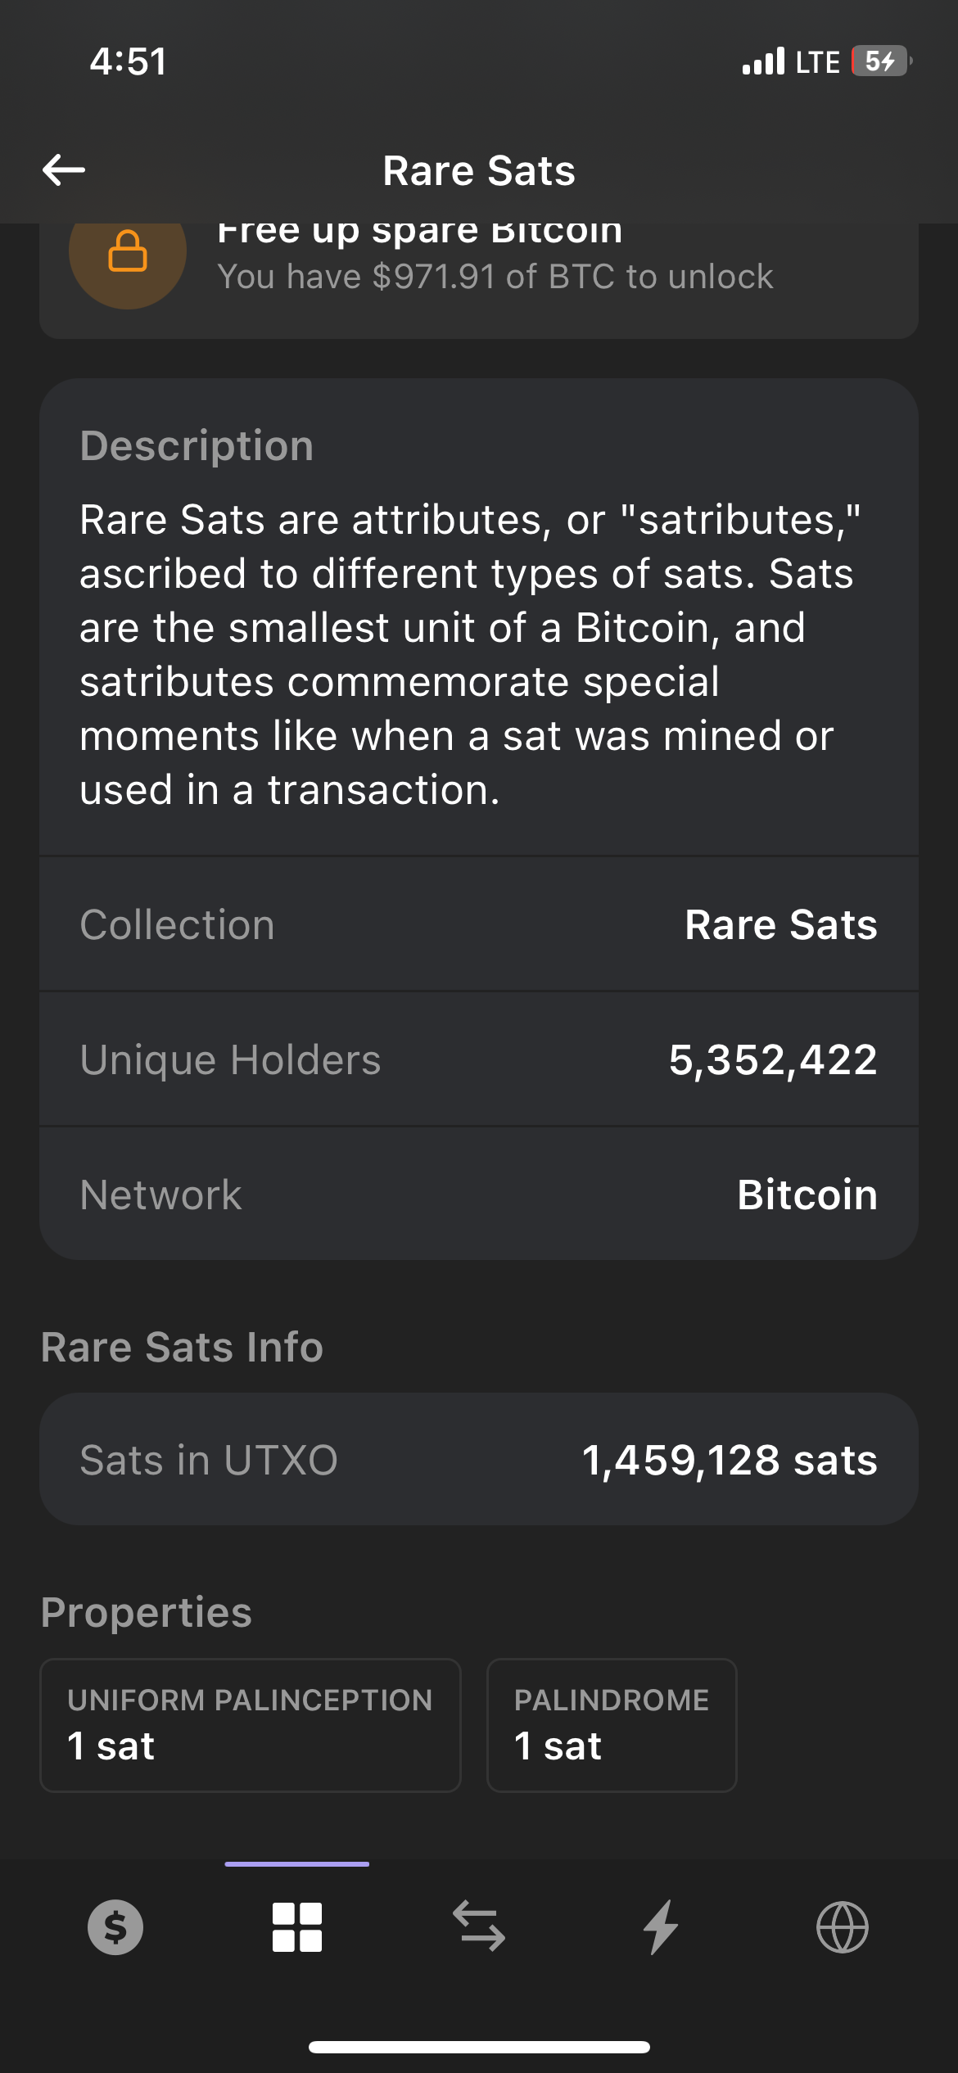Open the collectibles grid tab
Screen dimensions: 958x2073
click(x=296, y=1927)
